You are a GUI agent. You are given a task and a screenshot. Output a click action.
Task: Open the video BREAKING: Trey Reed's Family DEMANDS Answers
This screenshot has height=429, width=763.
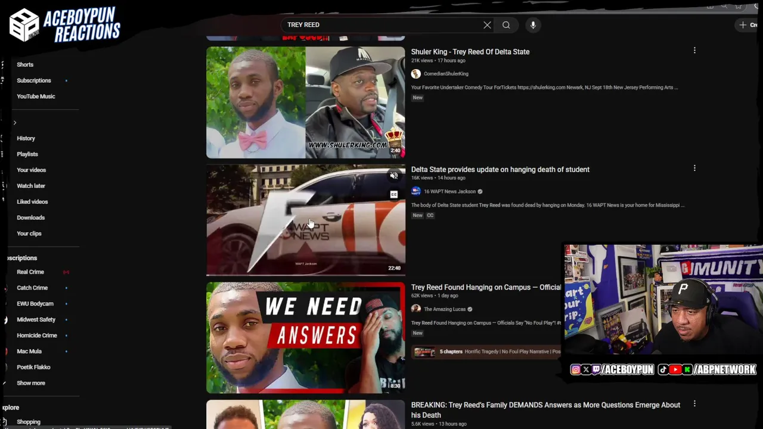coord(545,410)
